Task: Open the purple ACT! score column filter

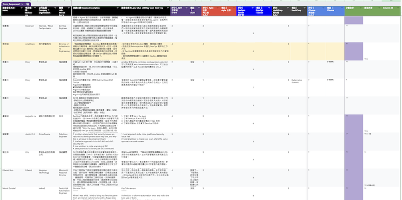Action: [186, 8]
